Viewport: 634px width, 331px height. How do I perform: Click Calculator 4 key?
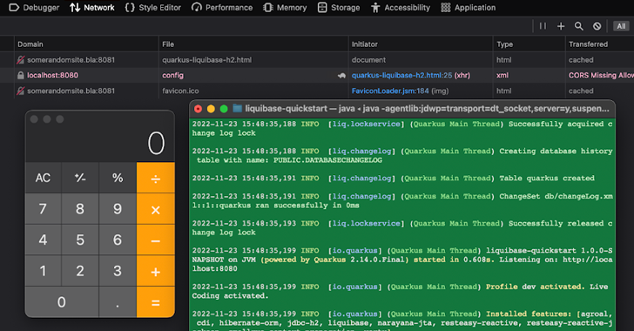tap(43, 240)
